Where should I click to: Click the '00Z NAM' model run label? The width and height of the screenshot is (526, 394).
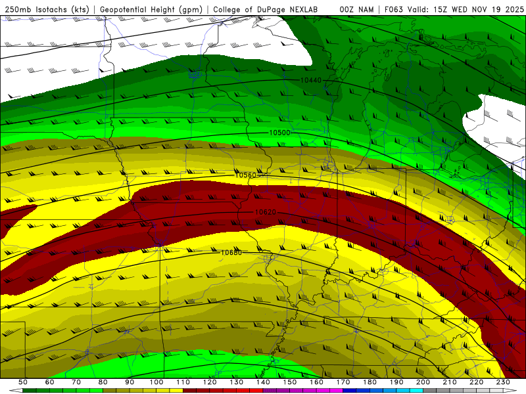[x=356, y=9]
